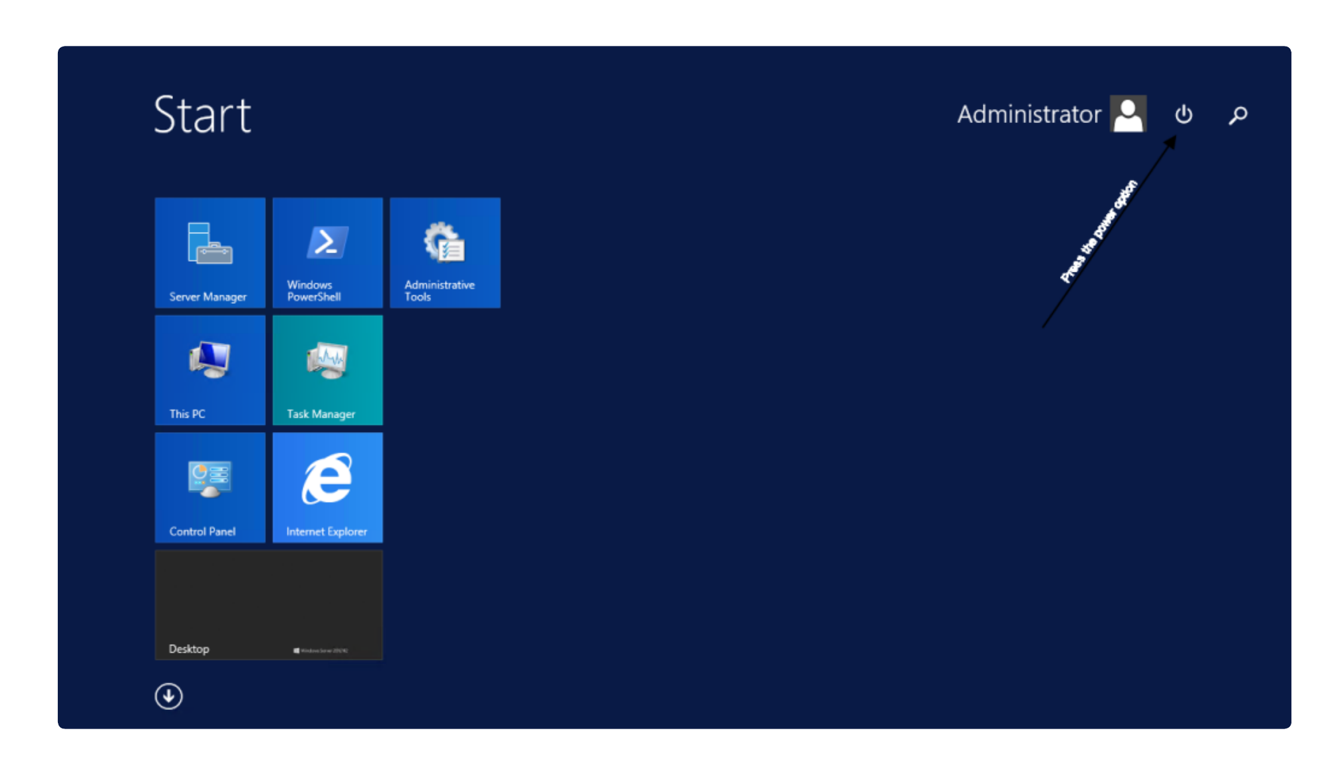Viewport: 1330px width, 779px height.
Task: Show all apps with down arrow
Action: (169, 696)
